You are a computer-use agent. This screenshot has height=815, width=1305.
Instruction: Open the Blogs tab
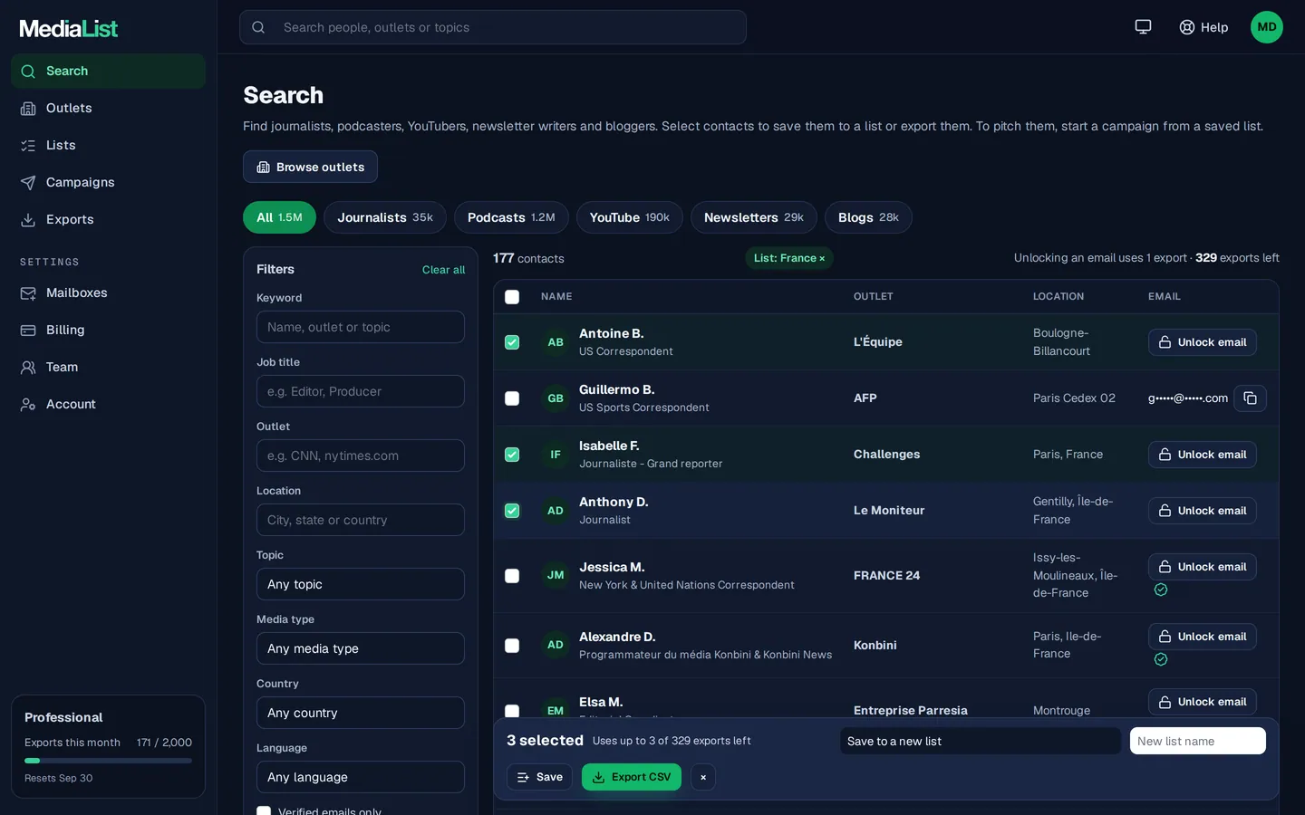[868, 217]
